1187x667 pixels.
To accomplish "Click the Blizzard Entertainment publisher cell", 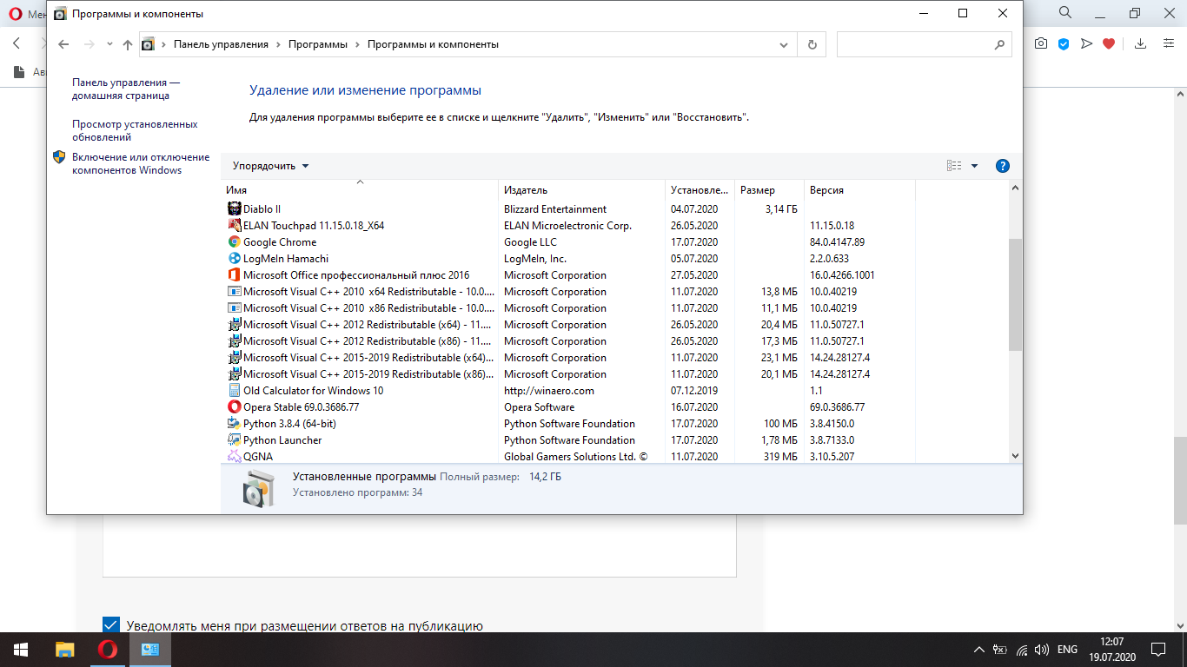I will [555, 208].
